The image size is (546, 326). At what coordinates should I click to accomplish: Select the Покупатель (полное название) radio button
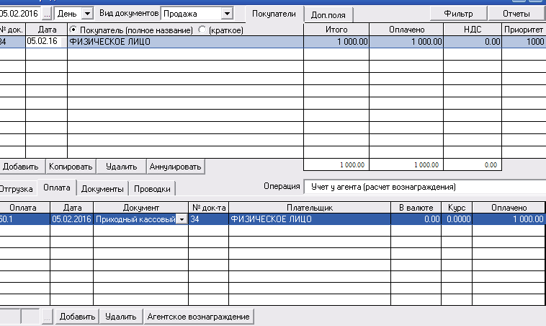click(x=73, y=29)
